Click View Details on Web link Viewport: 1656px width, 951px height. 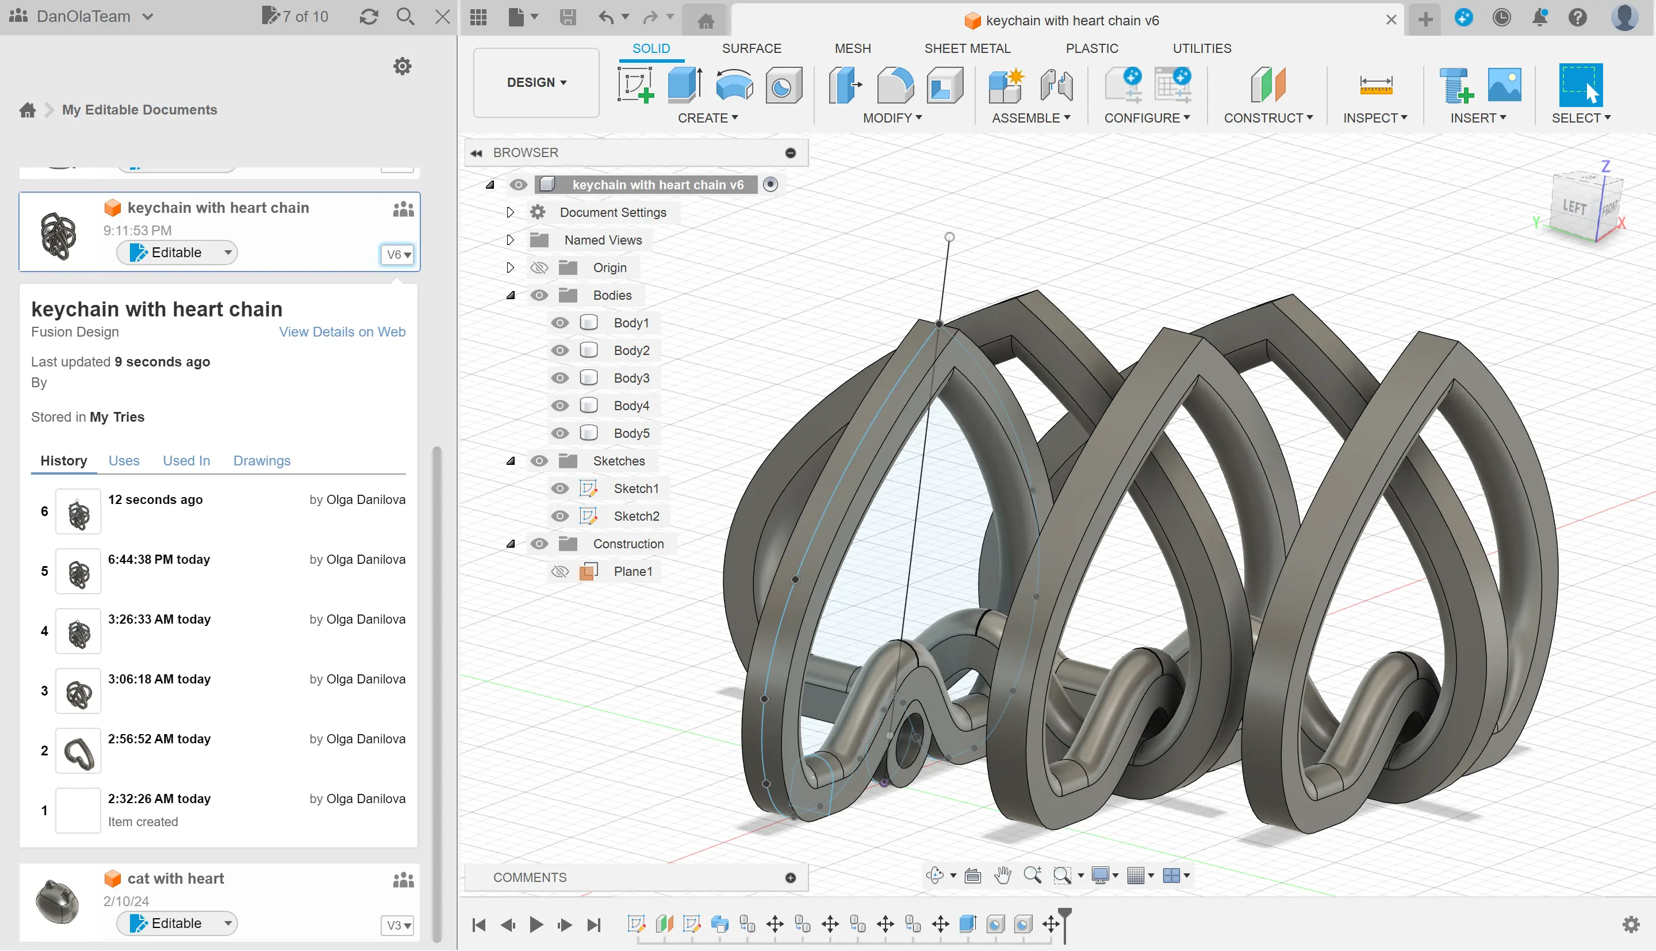coord(342,332)
